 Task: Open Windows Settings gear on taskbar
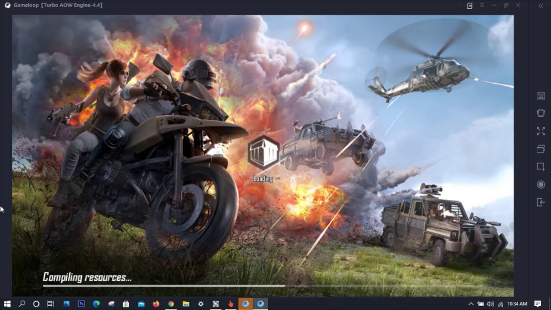[x=201, y=304]
